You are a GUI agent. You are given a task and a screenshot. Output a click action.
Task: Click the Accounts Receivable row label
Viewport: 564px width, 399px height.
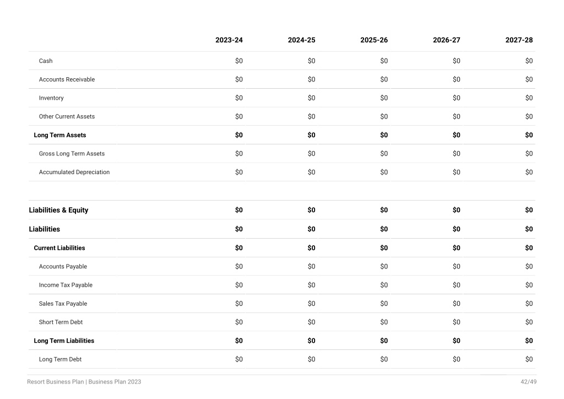[x=67, y=79]
